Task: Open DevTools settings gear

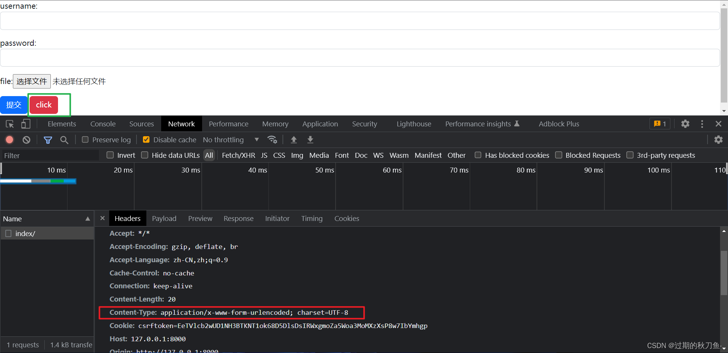Action: coord(685,124)
